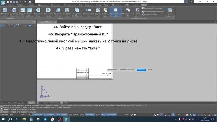Open the Настройки ribbon tab
This screenshot has height=122, width=217.
(x=89, y=5)
